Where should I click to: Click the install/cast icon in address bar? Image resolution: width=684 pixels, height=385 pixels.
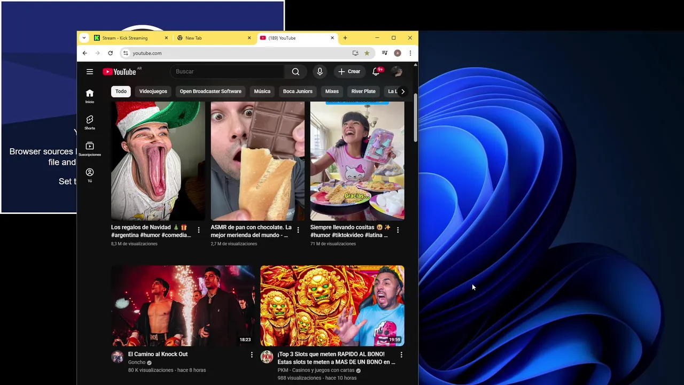355,53
